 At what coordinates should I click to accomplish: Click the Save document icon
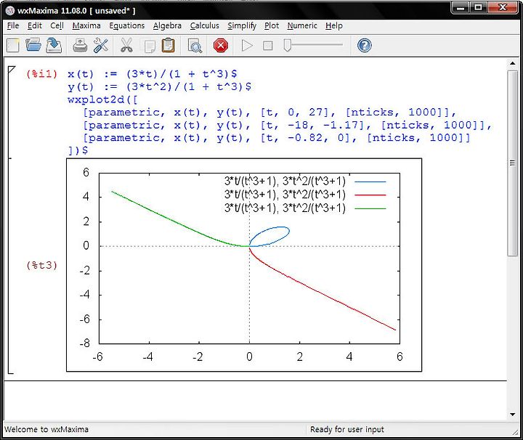54,45
